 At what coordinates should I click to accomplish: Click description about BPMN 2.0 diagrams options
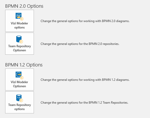click(x=85, y=21)
